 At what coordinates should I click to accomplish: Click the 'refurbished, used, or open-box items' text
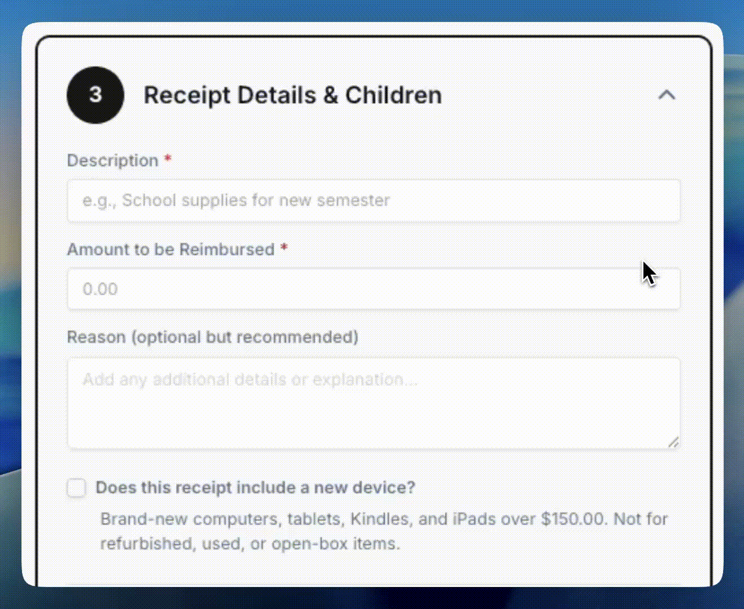tap(250, 544)
